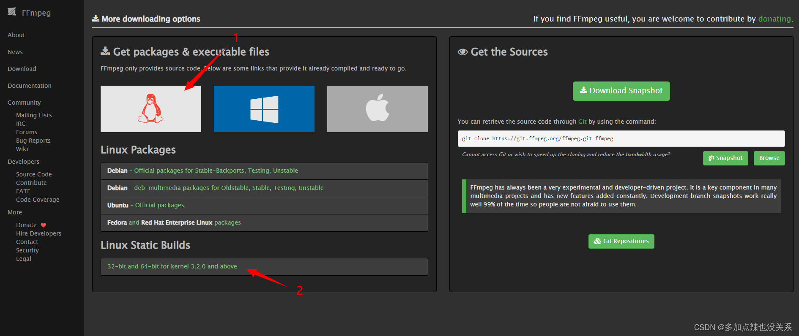Open Download in the sidebar
The width and height of the screenshot is (799, 336).
pyautogui.click(x=22, y=69)
